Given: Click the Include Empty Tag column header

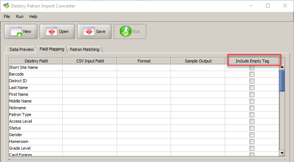Looking at the screenshot, I should click(252, 61).
